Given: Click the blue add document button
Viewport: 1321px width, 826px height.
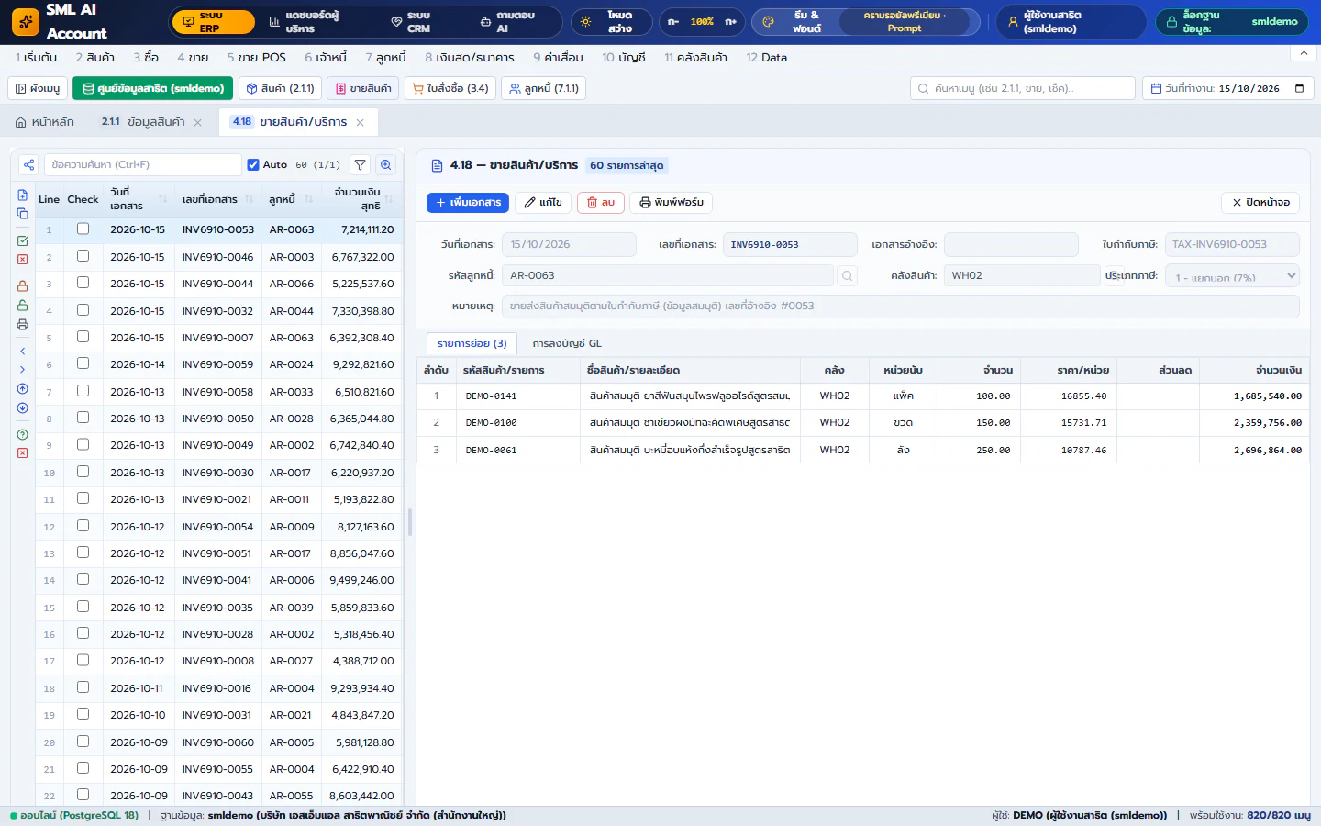Looking at the screenshot, I should coord(468,202).
